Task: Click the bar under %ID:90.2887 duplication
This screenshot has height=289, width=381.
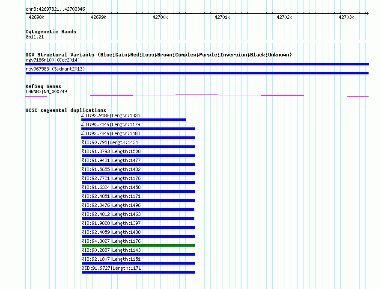Action: (138, 254)
